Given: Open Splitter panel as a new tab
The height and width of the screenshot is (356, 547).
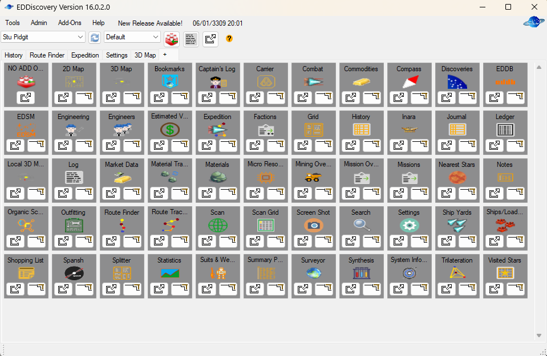Looking at the screenshot, I should (132, 289).
